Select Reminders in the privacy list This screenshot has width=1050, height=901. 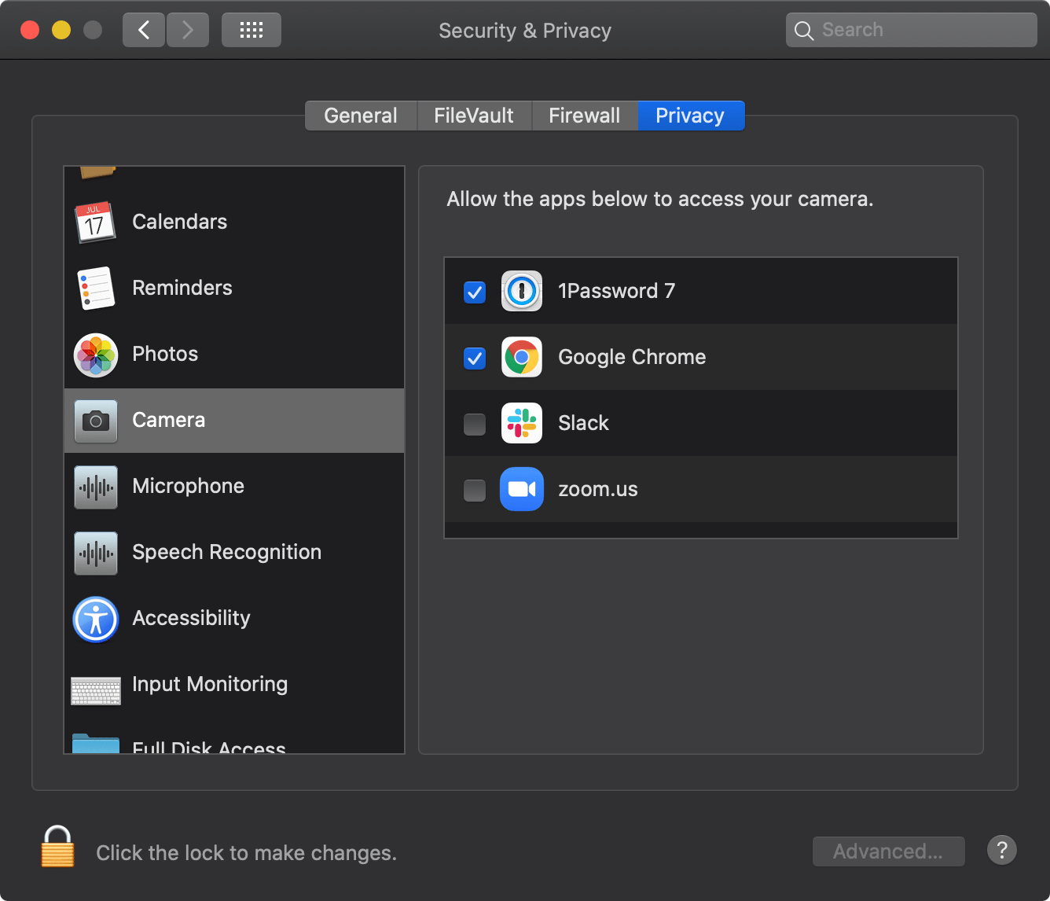pos(234,288)
